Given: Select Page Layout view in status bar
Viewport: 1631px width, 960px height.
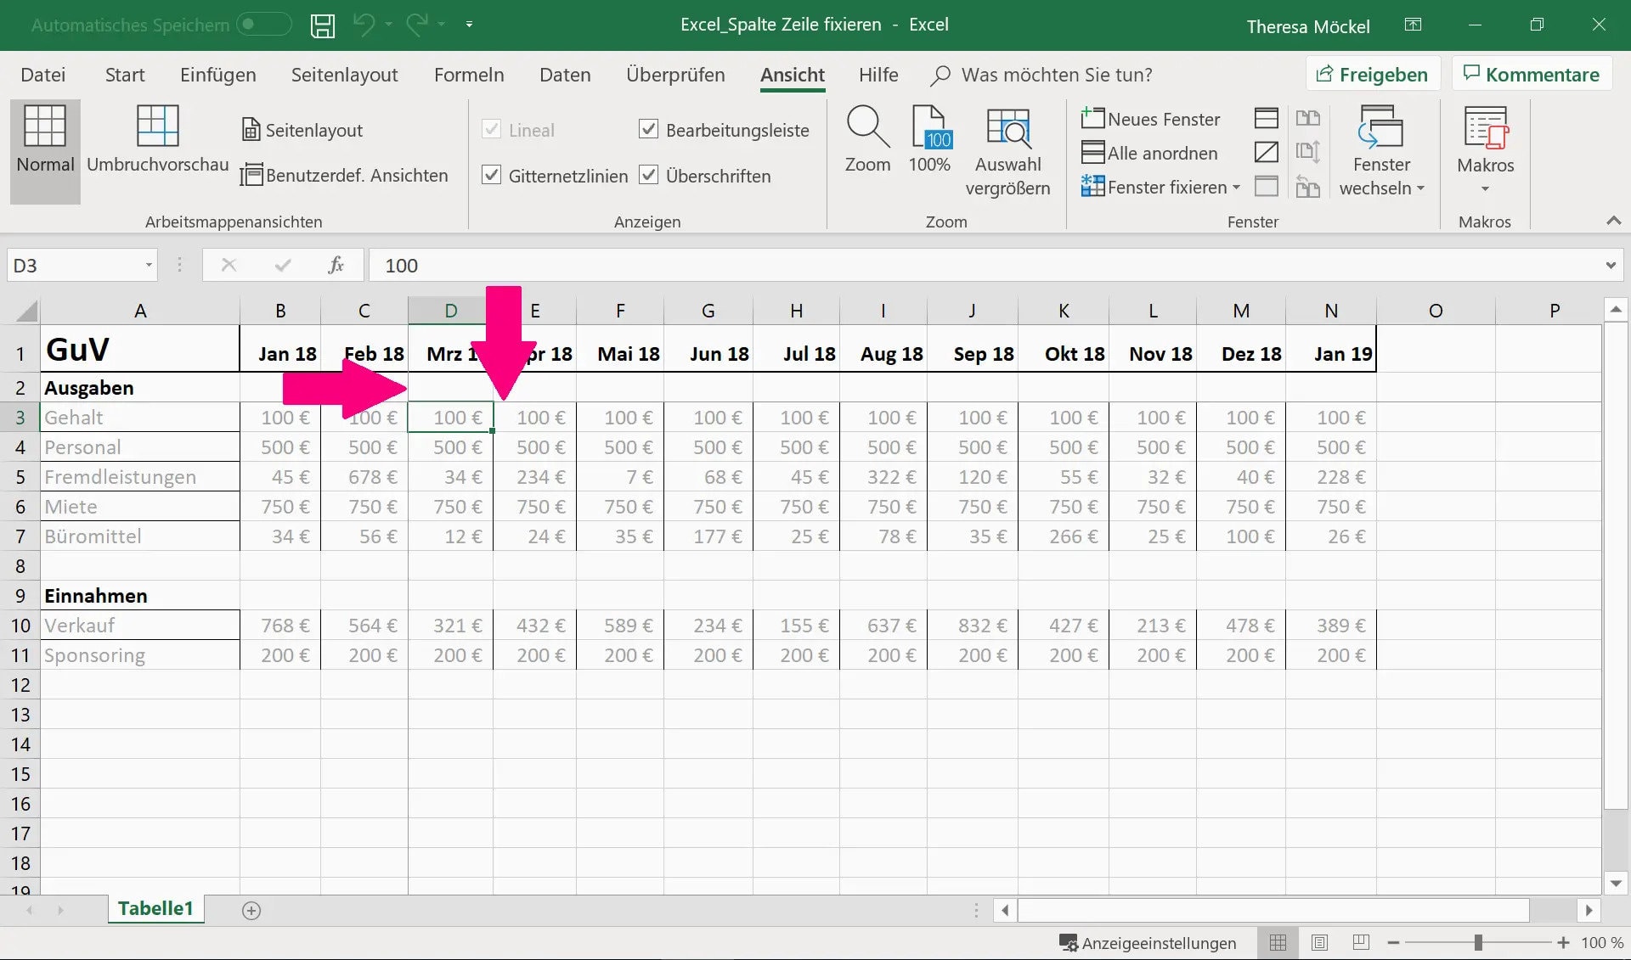Looking at the screenshot, I should tap(1319, 942).
